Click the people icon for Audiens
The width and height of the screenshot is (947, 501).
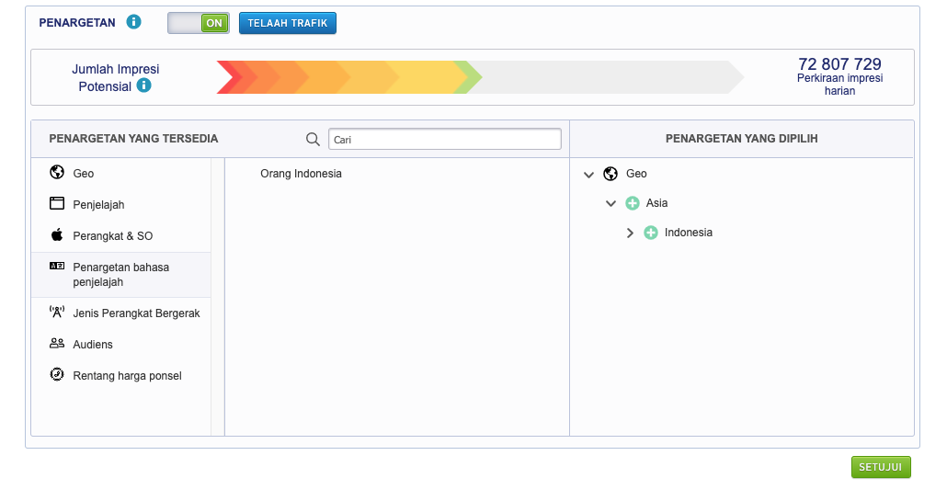(57, 344)
